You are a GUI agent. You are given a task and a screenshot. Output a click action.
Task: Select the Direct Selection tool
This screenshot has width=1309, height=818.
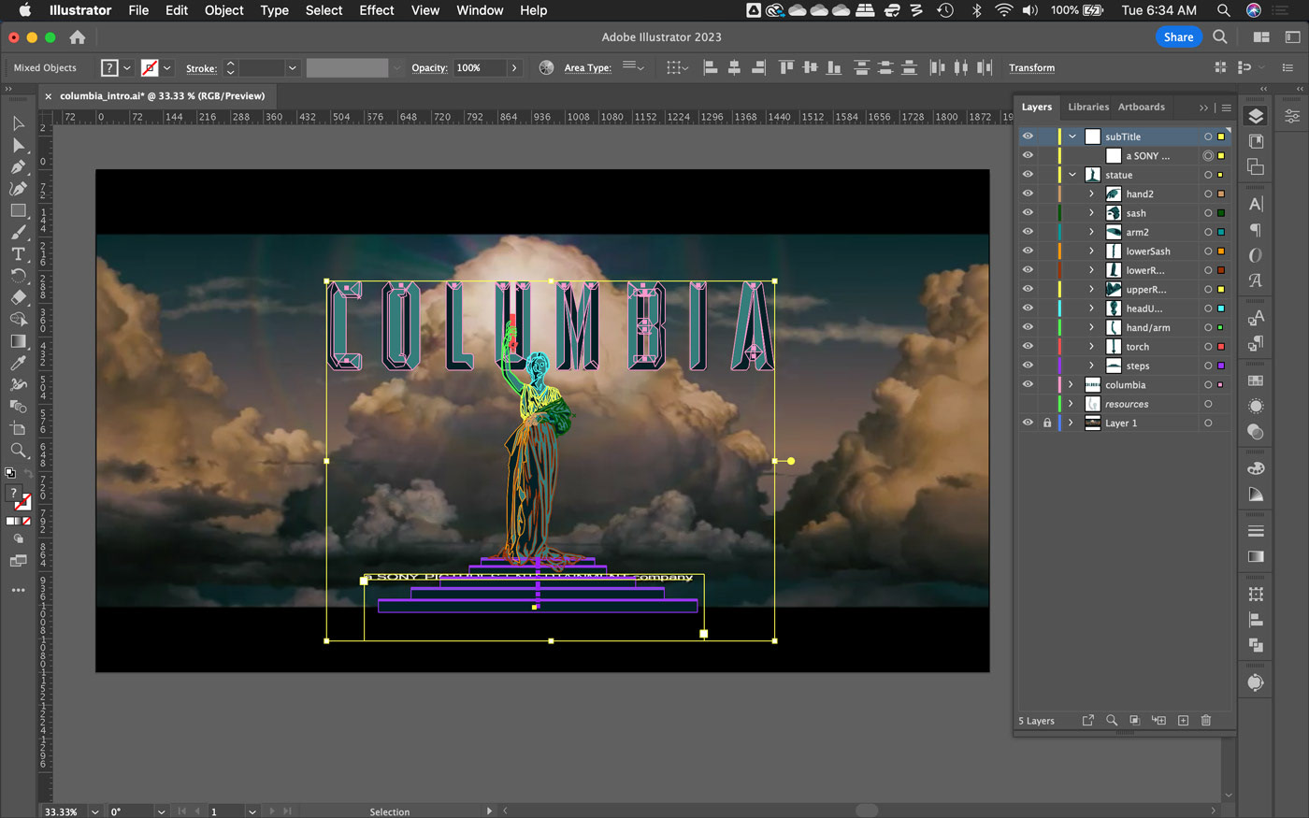coord(18,145)
